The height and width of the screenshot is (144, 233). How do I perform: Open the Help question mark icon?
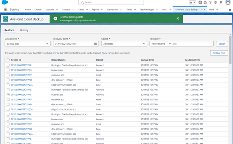click(210, 2)
